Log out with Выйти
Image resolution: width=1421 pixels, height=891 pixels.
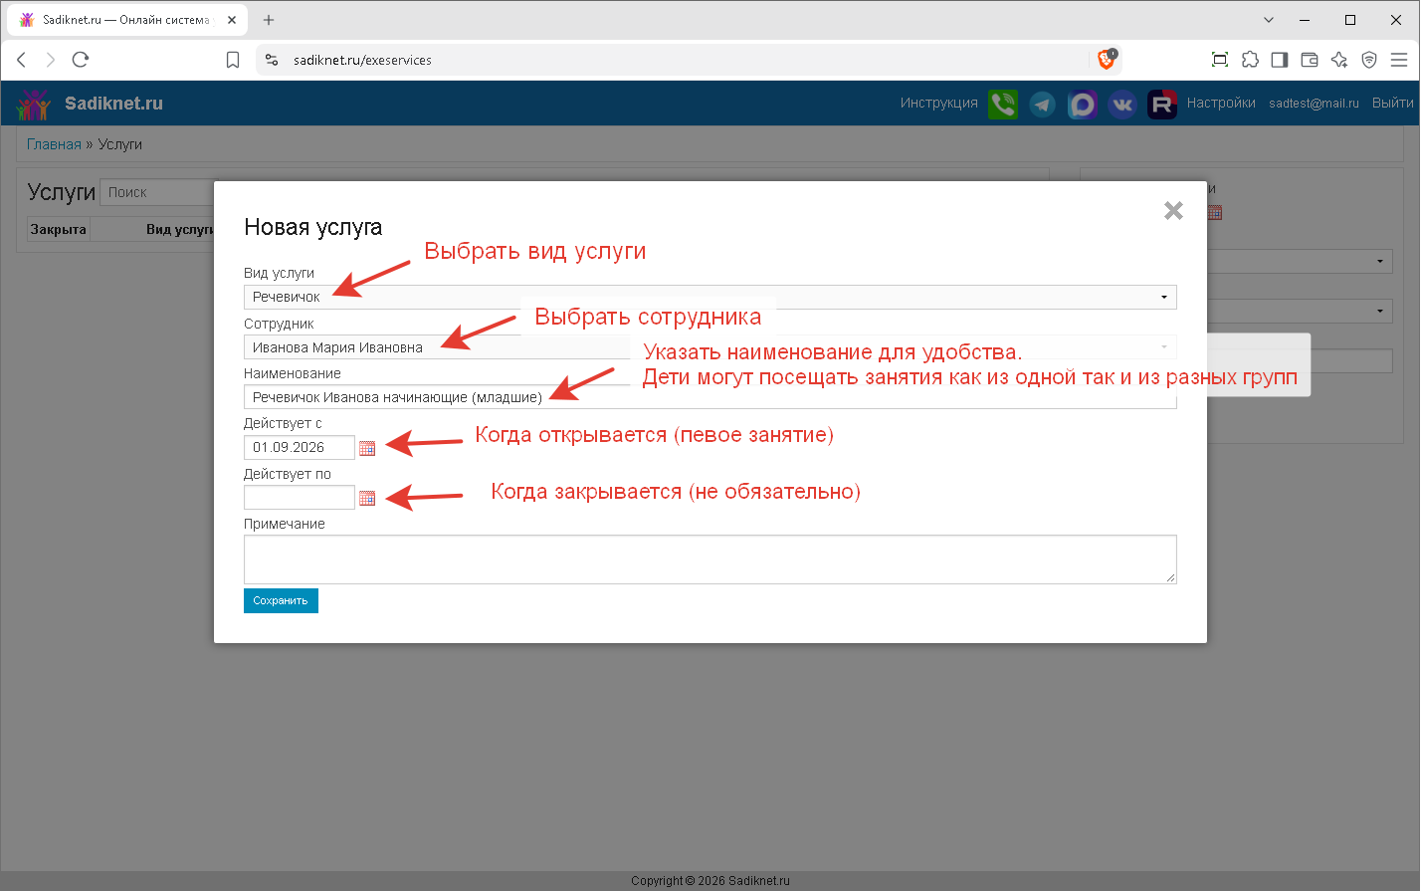pyautogui.click(x=1392, y=104)
